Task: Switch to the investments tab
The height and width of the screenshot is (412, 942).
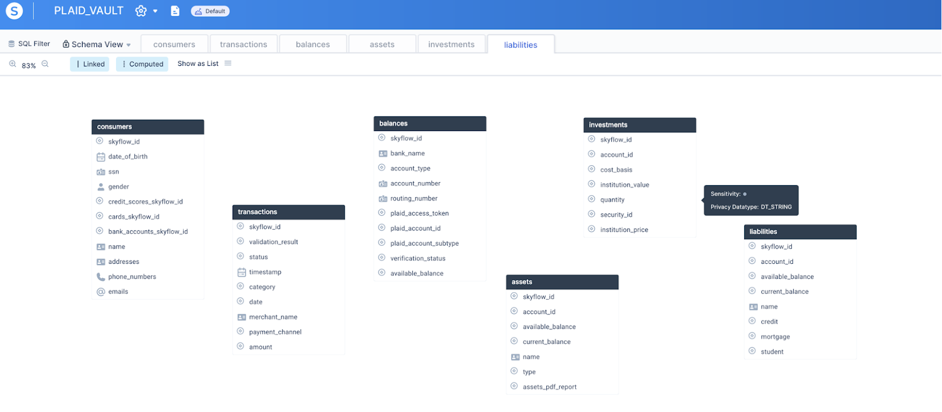Action: [452, 44]
